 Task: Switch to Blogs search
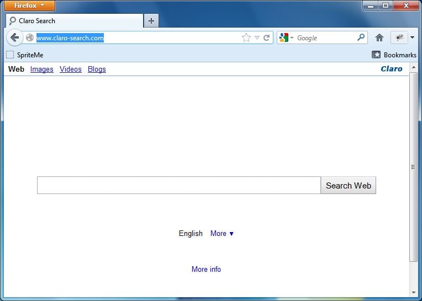point(97,69)
